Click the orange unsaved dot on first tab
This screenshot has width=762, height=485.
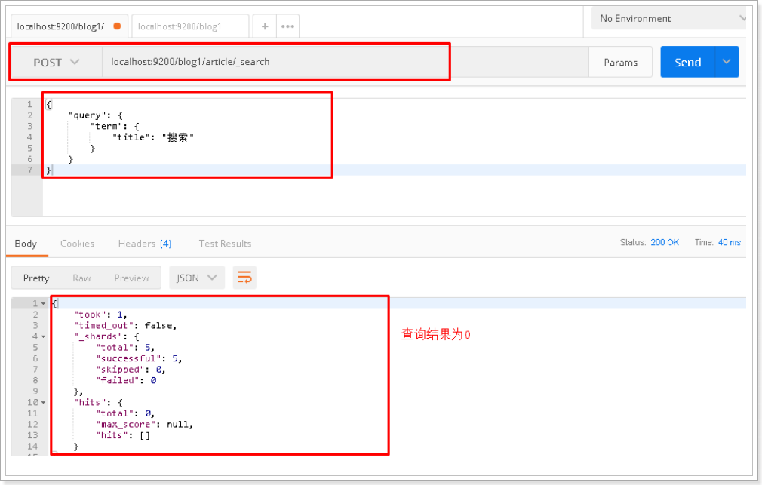(x=117, y=26)
